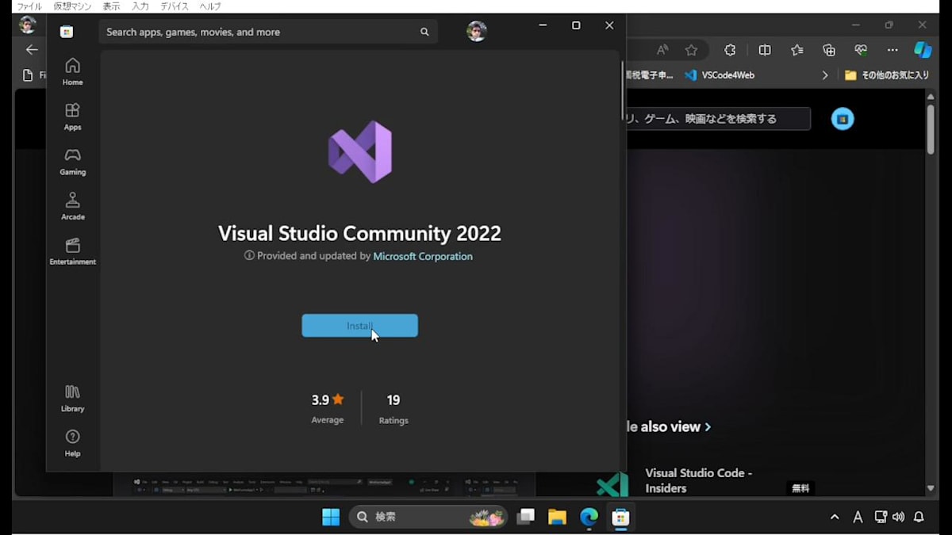Open Help in the Store sidebar

pyautogui.click(x=72, y=443)
